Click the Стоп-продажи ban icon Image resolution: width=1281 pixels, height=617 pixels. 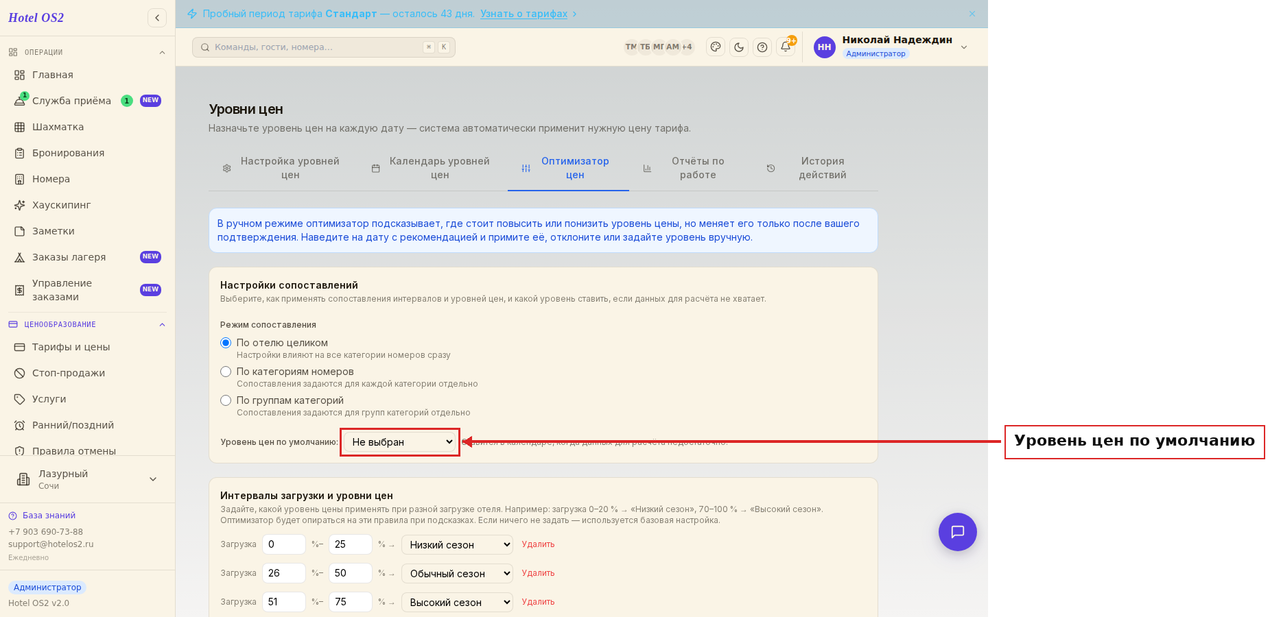pos(20,373)
